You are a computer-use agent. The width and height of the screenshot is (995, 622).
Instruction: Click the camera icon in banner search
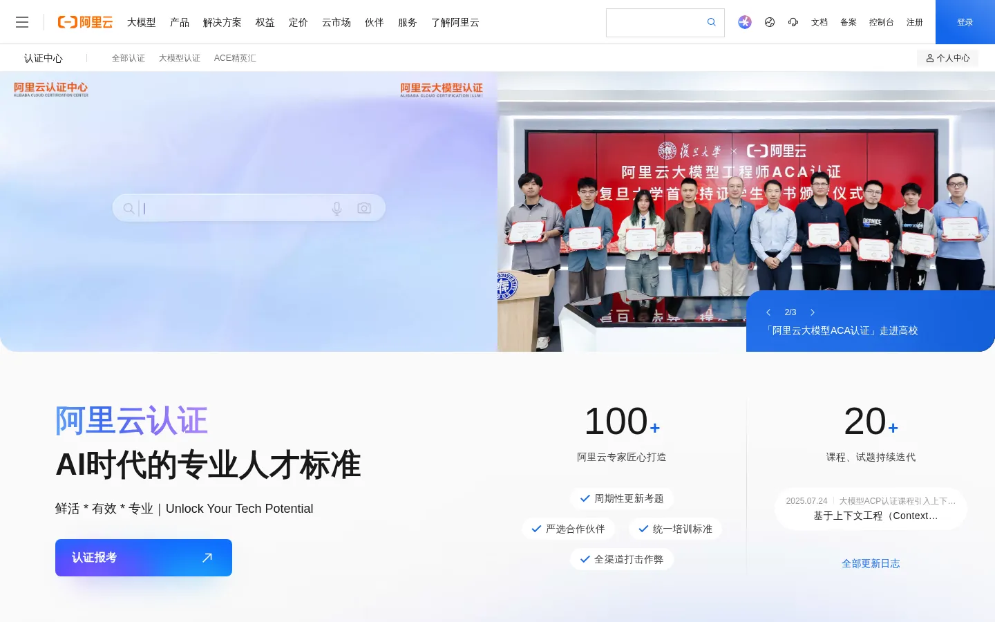tap(364, 208)
